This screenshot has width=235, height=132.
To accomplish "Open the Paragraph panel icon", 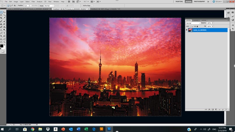I will [233, 29].
